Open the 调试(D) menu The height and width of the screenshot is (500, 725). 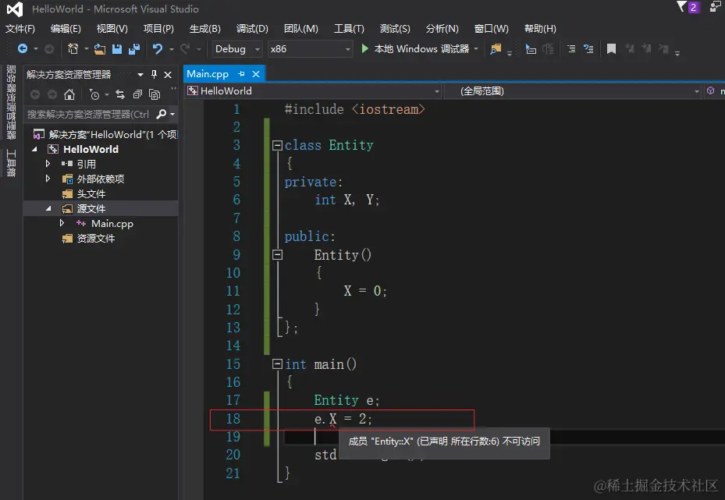(x=251, y=29)
